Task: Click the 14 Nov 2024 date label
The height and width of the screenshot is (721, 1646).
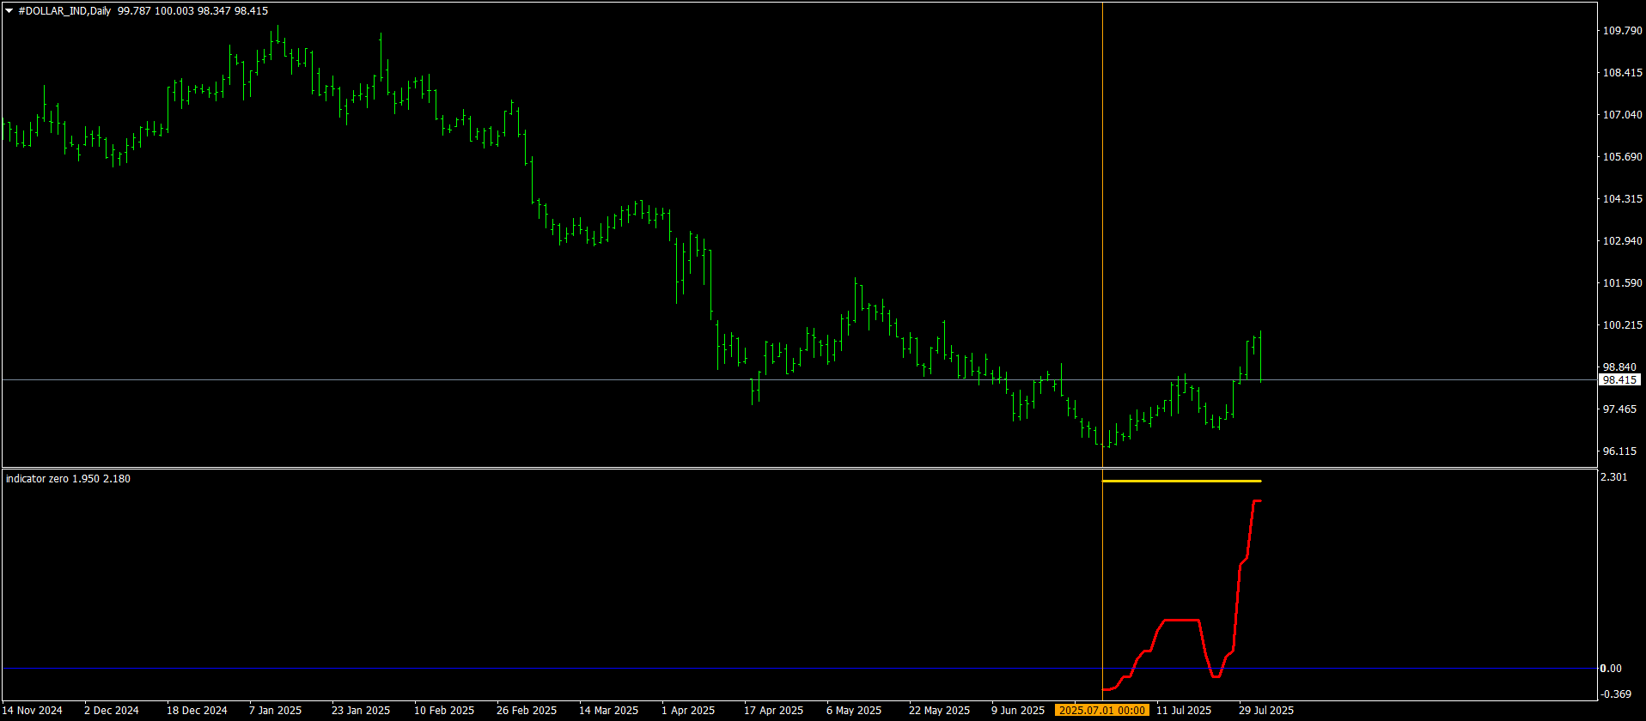Action: [33, 710]
